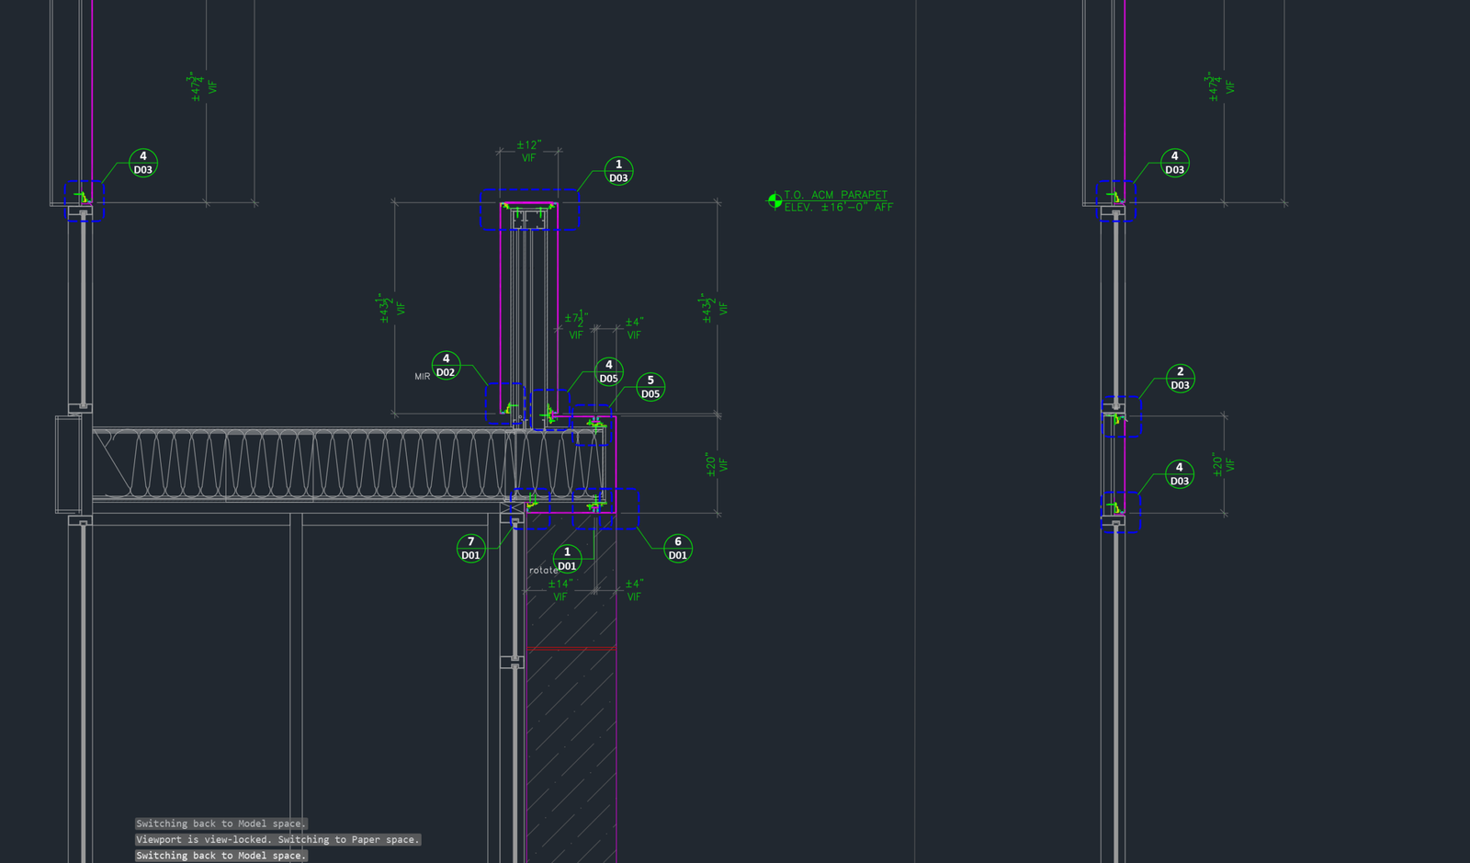Click the "Viewport is view-locked" command message
Viewport: 1470px width, 863px height.
278,839
